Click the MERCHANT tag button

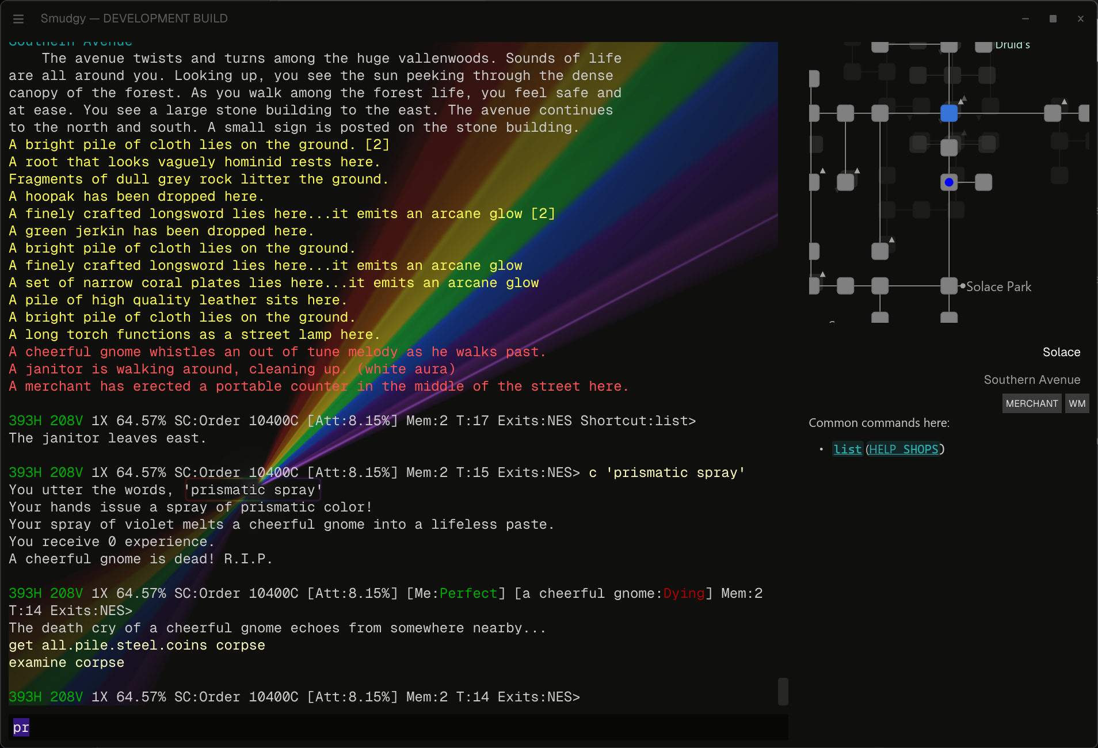click(1032, 403)
